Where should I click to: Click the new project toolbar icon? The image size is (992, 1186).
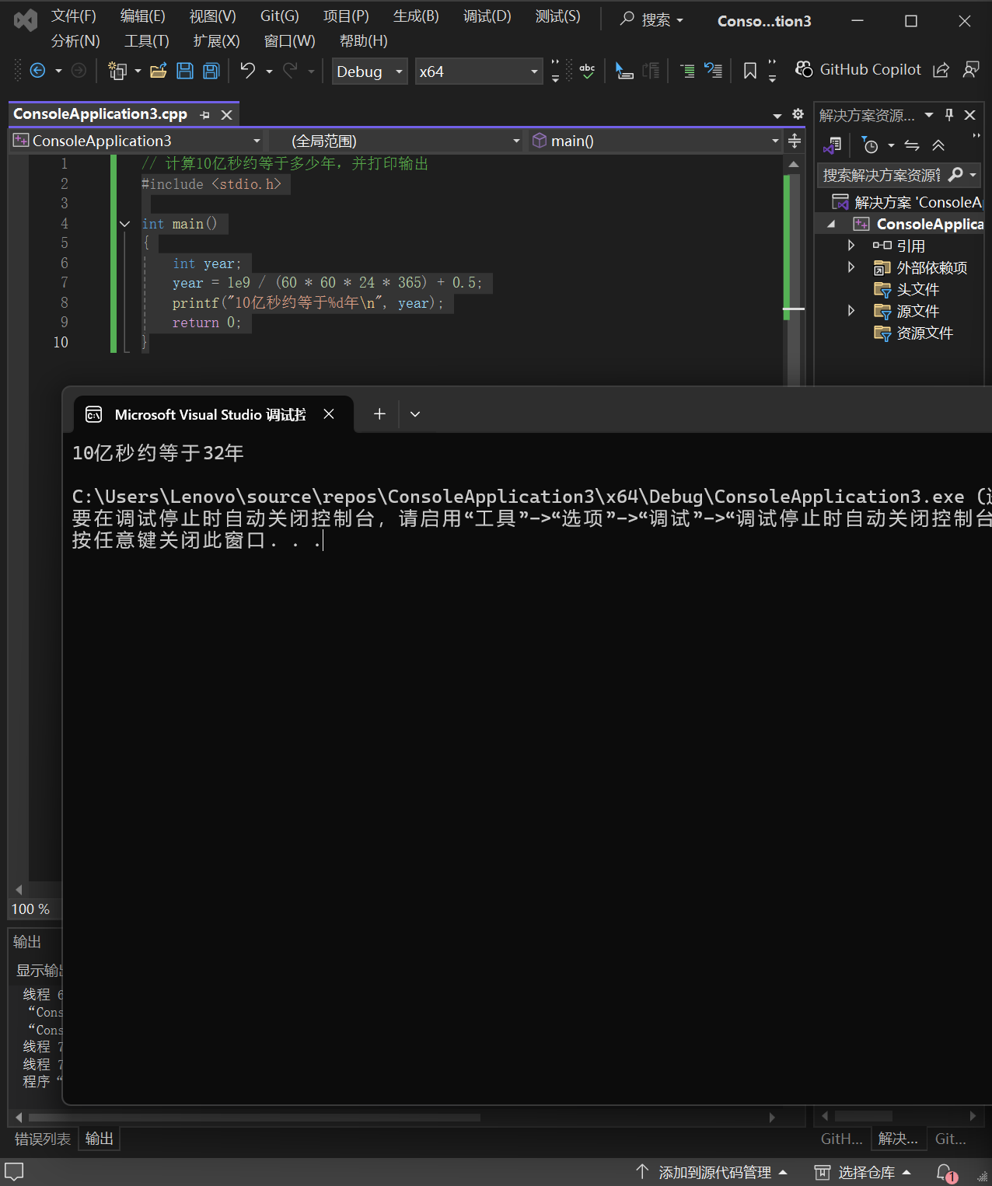[117, 71]
